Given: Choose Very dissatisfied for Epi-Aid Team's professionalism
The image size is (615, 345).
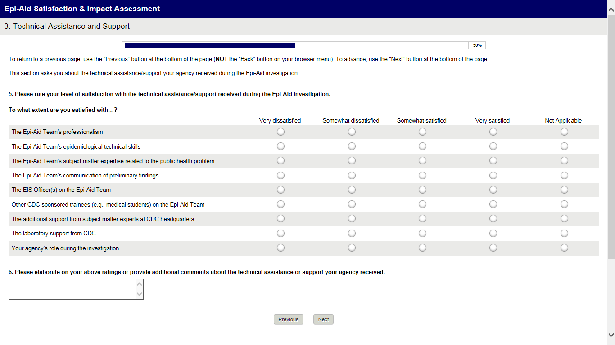Looking at the screenshot, I should (280, 132).
